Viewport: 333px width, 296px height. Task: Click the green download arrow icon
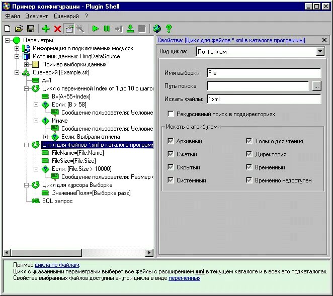pyautogui.click(x=130, y=29)
